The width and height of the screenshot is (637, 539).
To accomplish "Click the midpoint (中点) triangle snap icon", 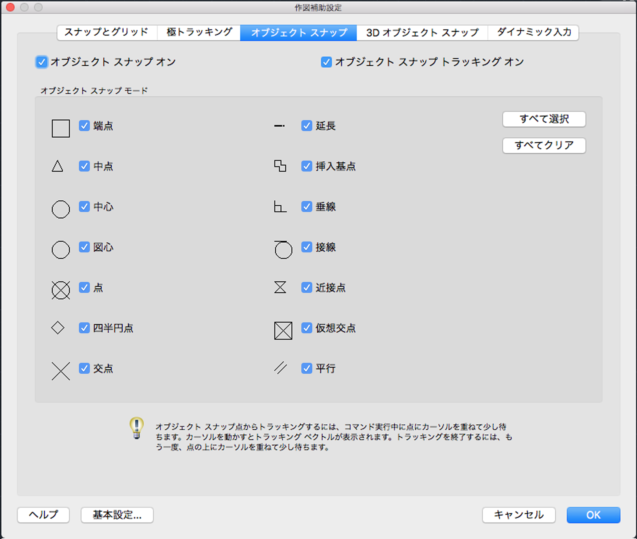I will point(58,166).
